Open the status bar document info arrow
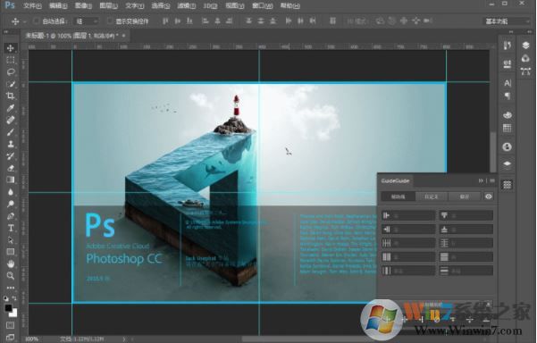 [124, 339]
